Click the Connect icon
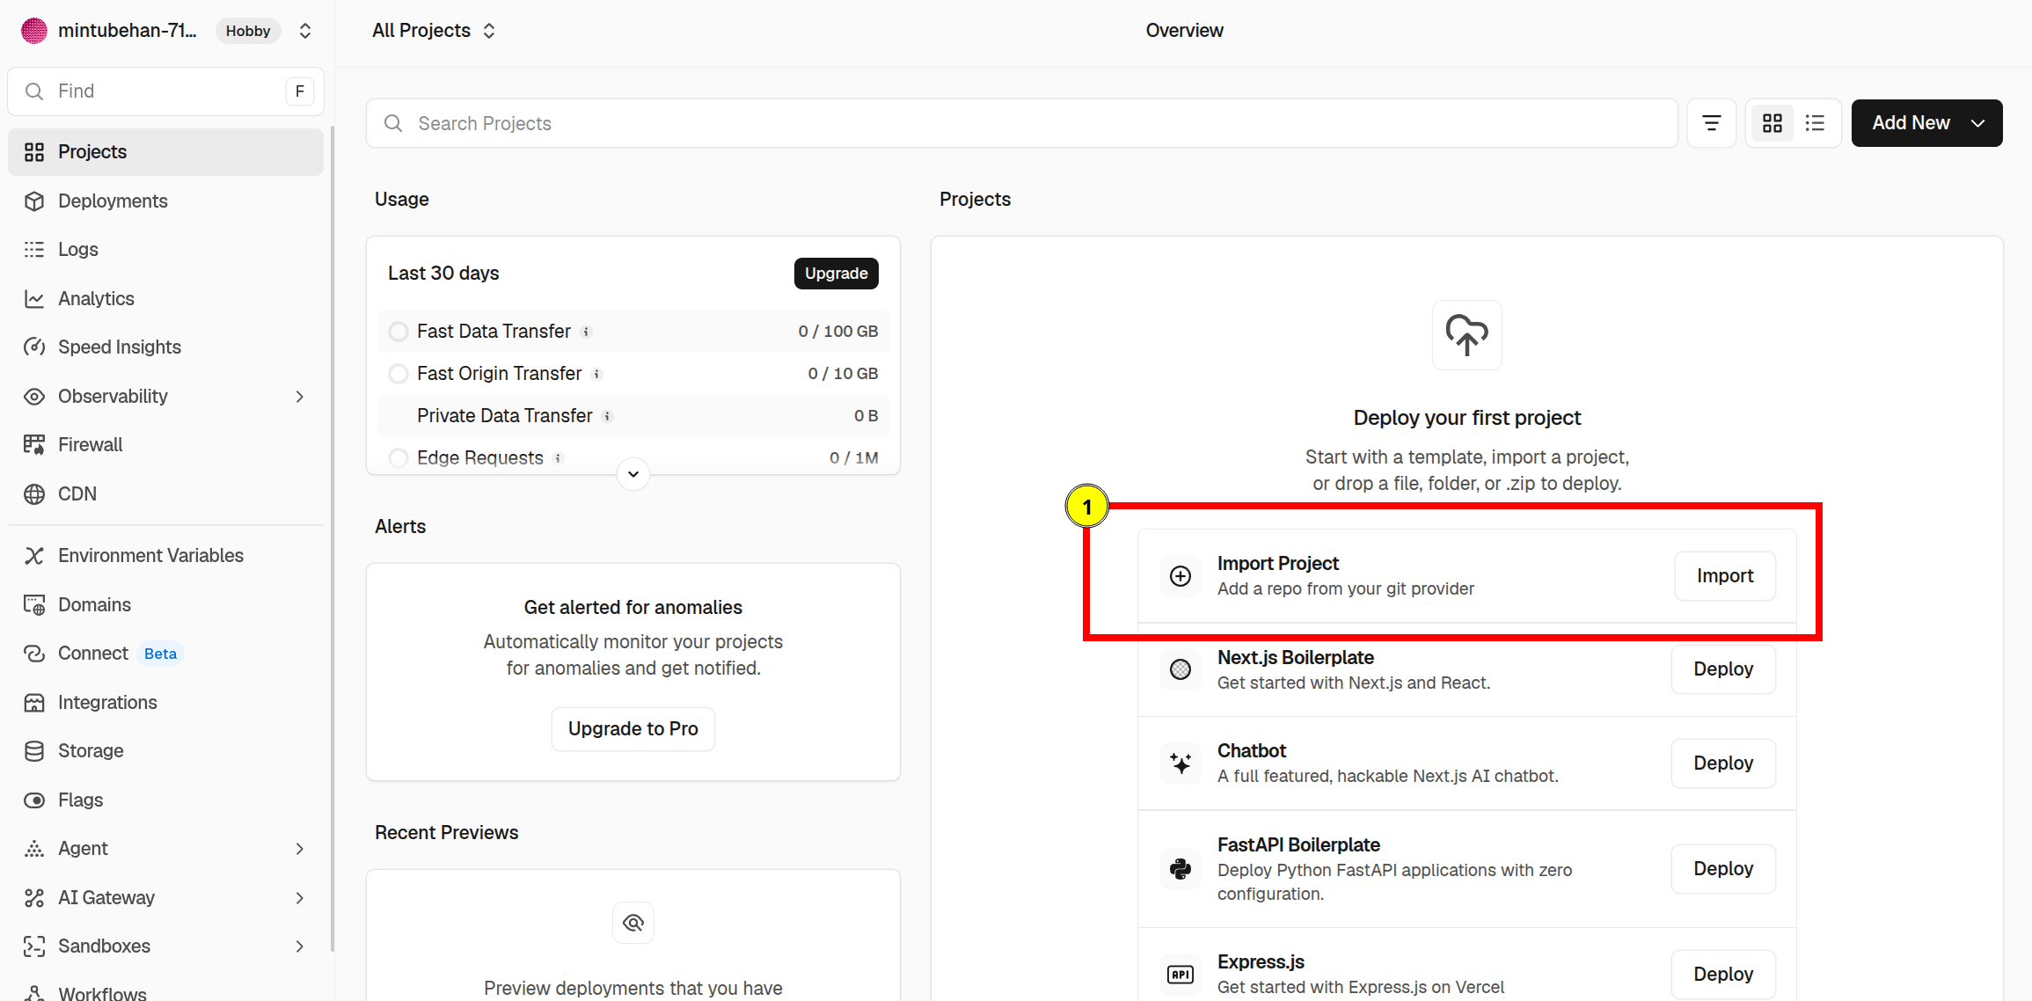The width and height of the screenshot is (2032, 1001). [34, 654]
